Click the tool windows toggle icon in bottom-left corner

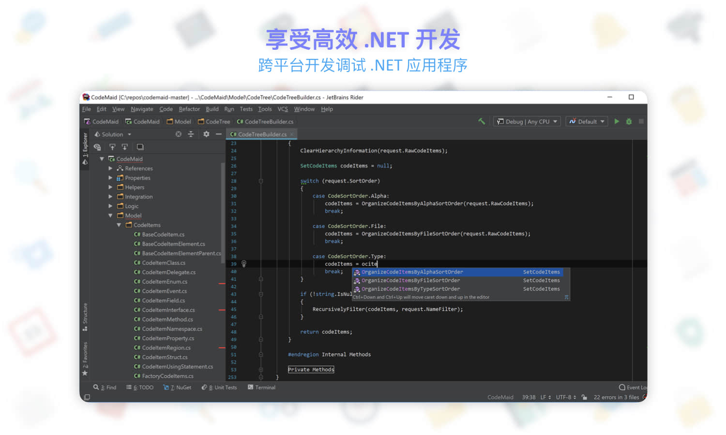[87, 397]
